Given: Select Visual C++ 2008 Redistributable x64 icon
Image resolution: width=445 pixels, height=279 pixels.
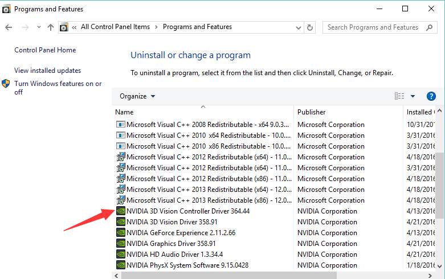Looking at the screenshot, I should (121, 125).
